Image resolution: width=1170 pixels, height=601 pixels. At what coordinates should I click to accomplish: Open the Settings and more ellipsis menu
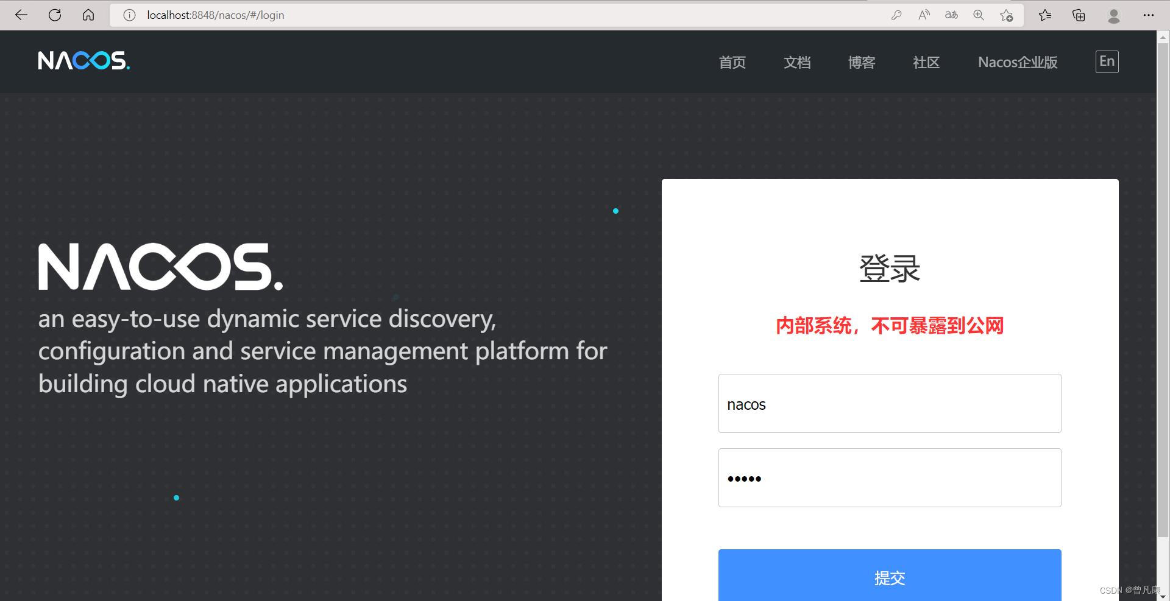pyautogui.click(x=1149, y=15)
